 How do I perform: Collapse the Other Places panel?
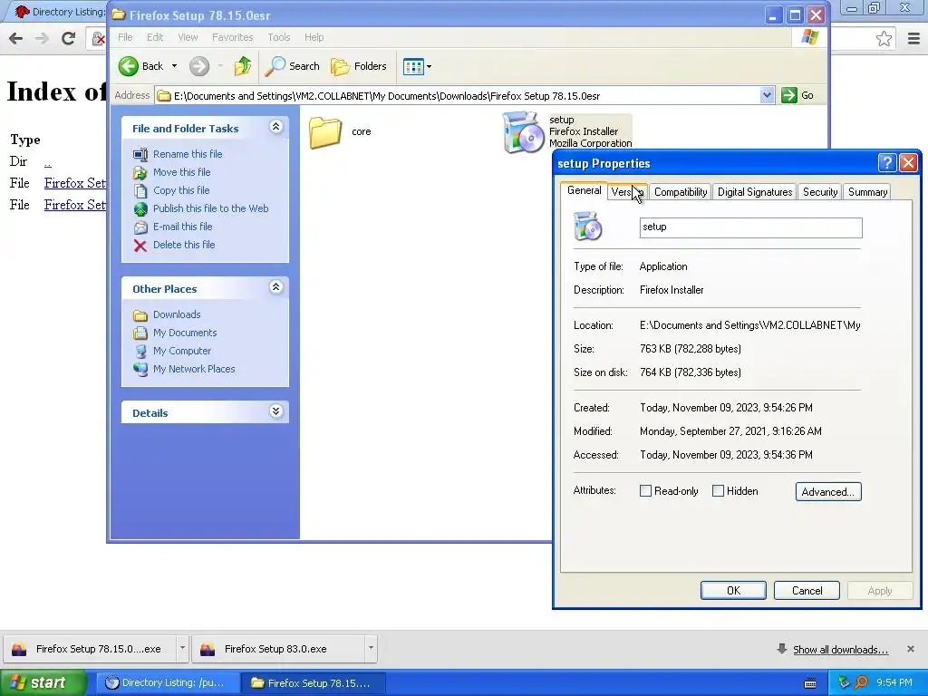click(275, 287)
